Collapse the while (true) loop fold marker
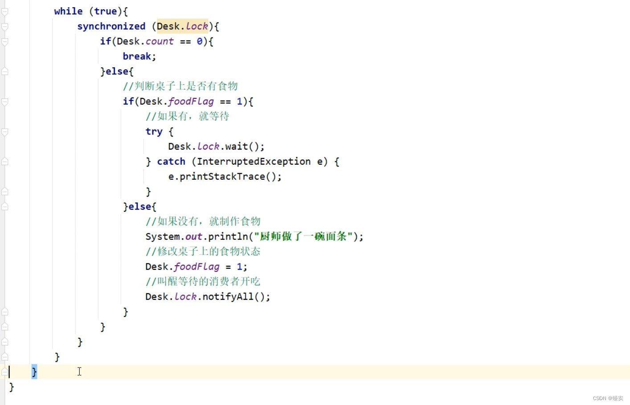This screenshot has width=630, height=405. tap(5, 11)
